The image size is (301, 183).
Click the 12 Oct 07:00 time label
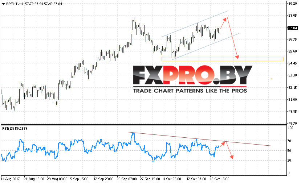(x=196, y=179)
